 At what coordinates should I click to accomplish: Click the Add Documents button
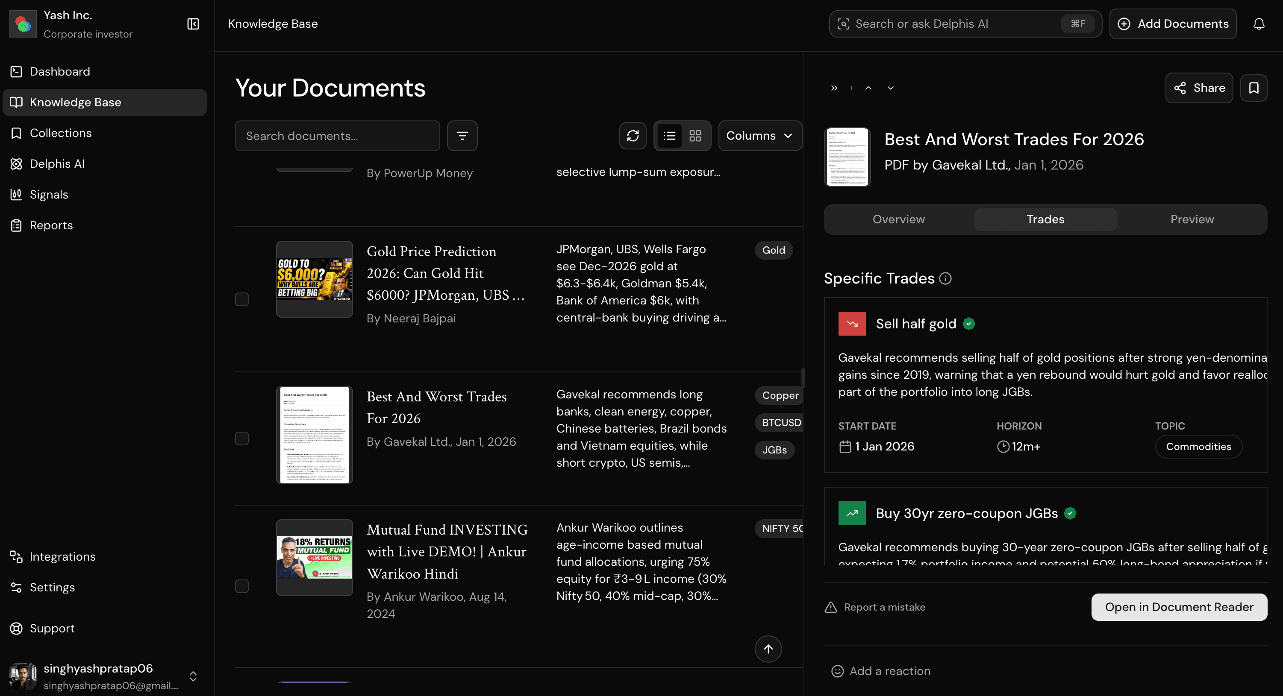pos(1172,24)
